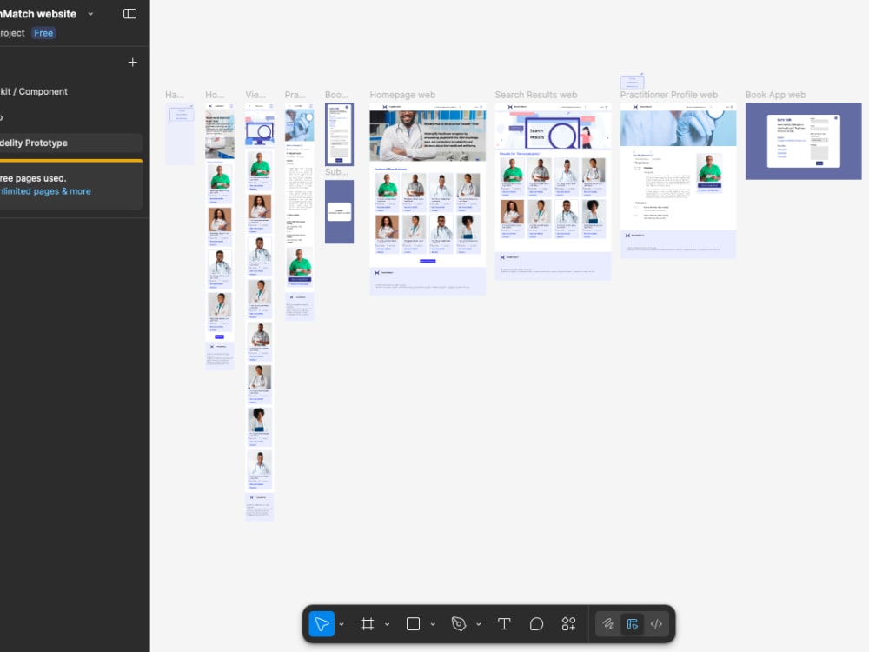Select the Pra... mobile frame label
Image resolution: width=869 pixels, height=652 pixels.
295,95
